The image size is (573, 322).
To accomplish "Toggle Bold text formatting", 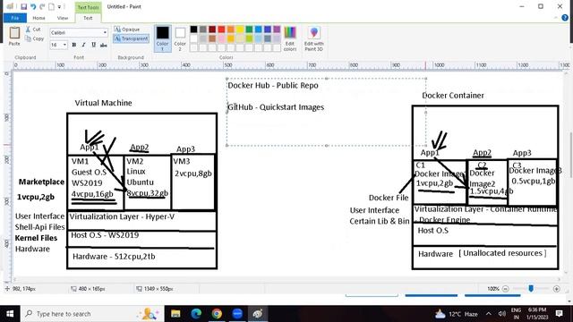I will coord(74,45).
